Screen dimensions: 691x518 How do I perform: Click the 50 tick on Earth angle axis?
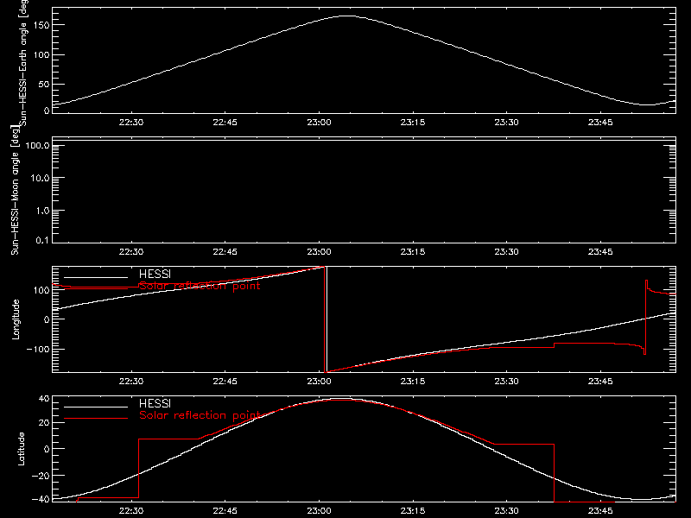click(44, 84)
